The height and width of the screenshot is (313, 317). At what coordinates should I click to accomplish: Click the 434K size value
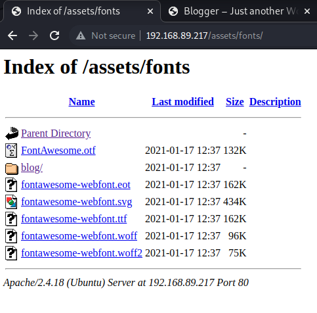pyautogui.click(x=235, y=202)
